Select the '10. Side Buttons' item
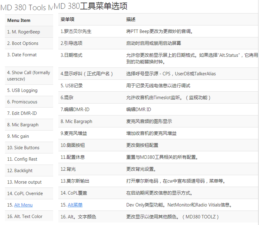 23,148
